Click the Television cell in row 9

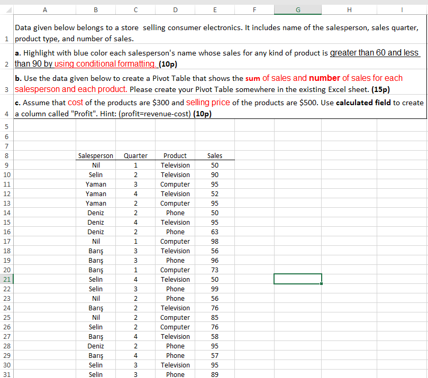tap(175, 165)
